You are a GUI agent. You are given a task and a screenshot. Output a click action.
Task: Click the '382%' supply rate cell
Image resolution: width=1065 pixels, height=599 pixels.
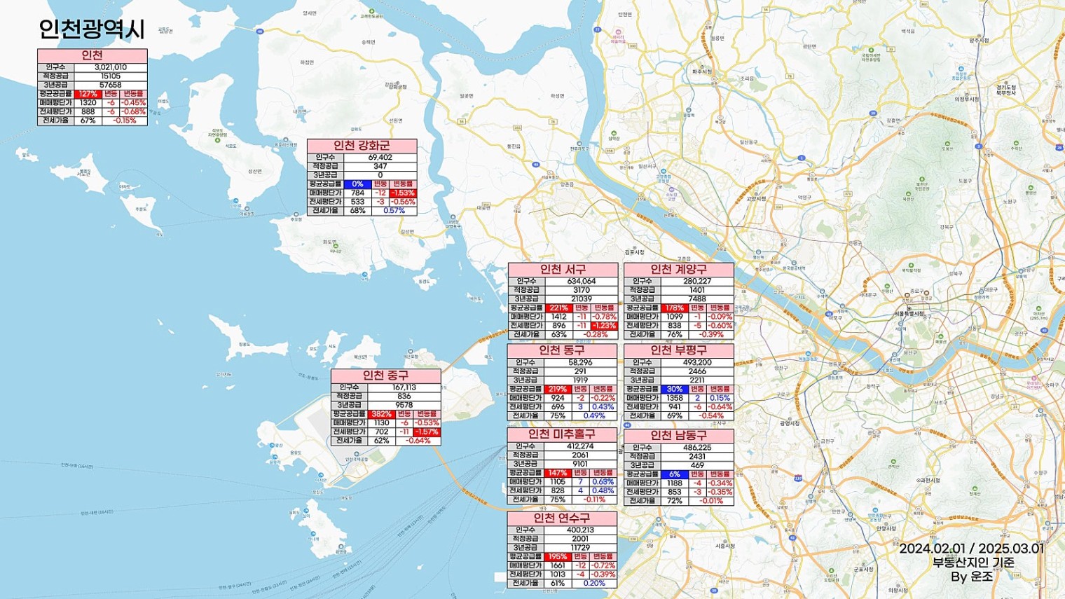(x=381, y=414)
